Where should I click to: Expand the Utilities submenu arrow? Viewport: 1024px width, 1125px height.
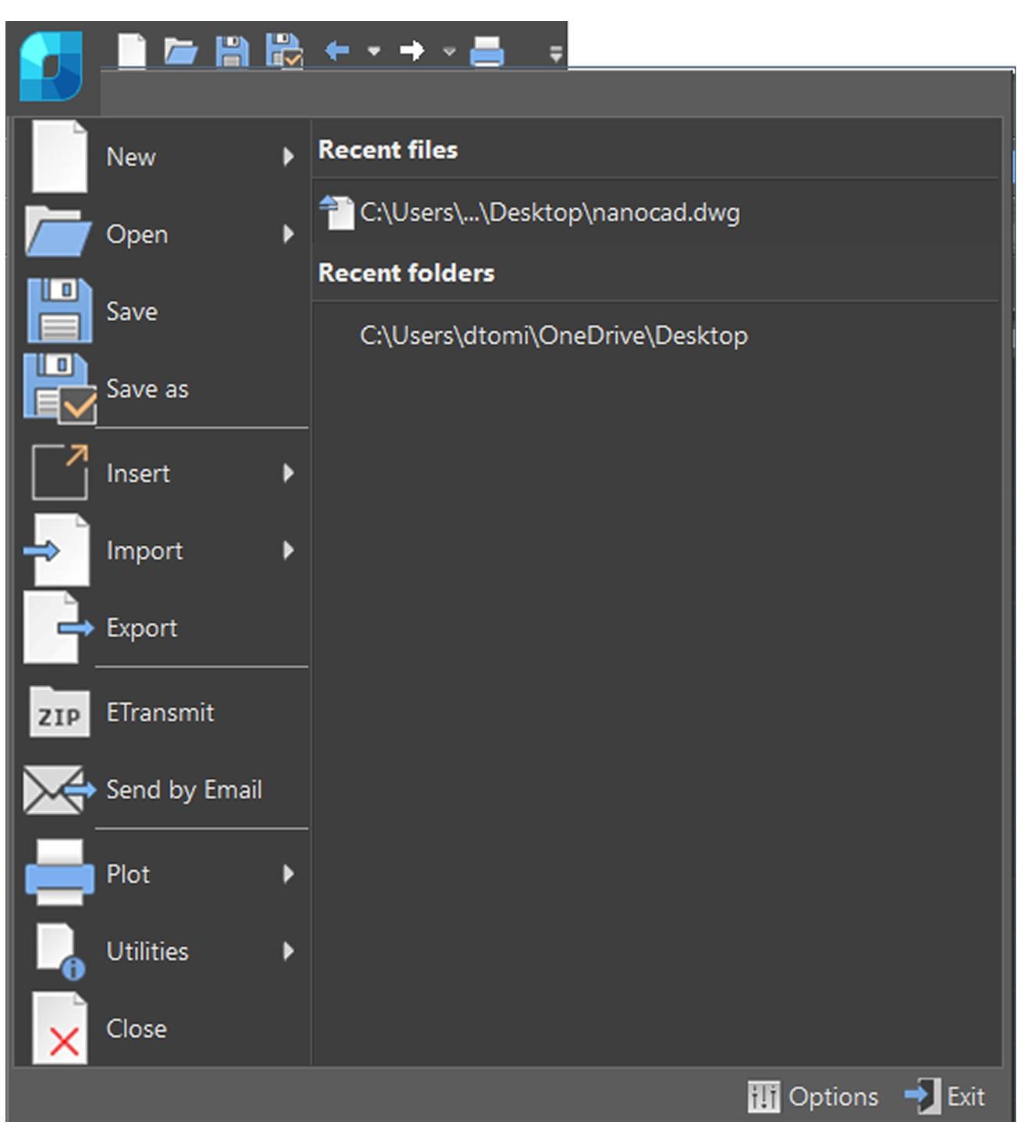[289, 951]
